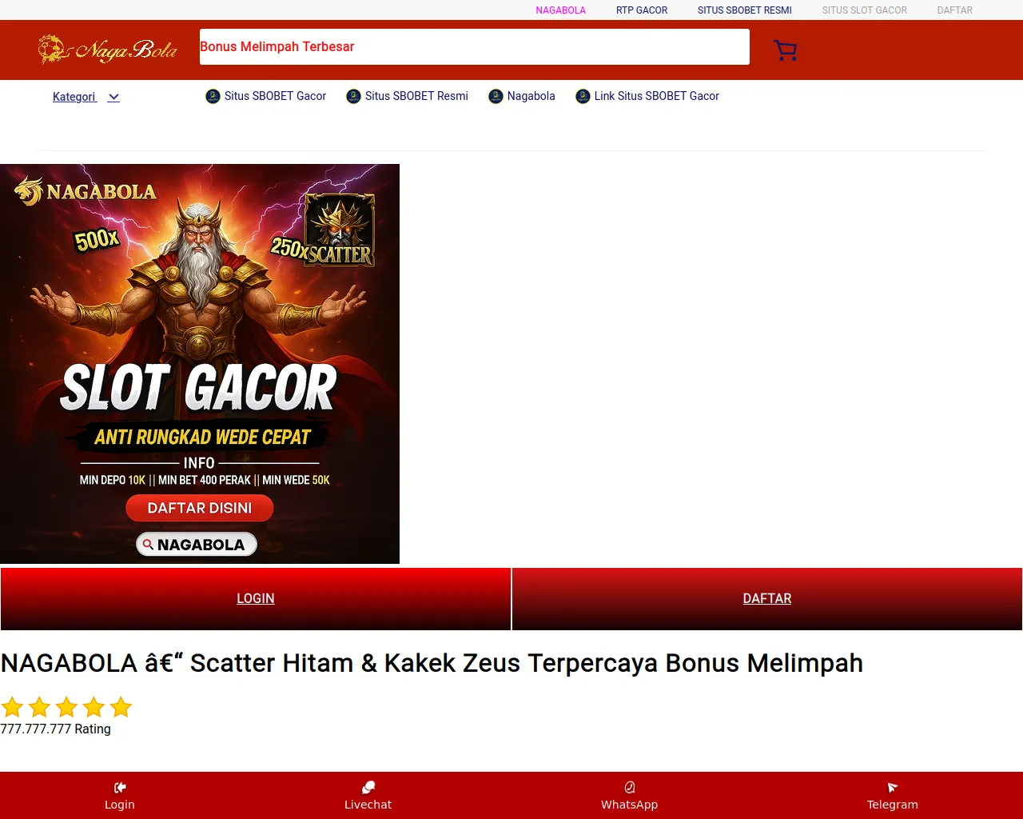The width and height of the screenshot is (1023, 819).
Task: Open the Situs SBOBET Gacor category link
Action: (x=275, y=96)
